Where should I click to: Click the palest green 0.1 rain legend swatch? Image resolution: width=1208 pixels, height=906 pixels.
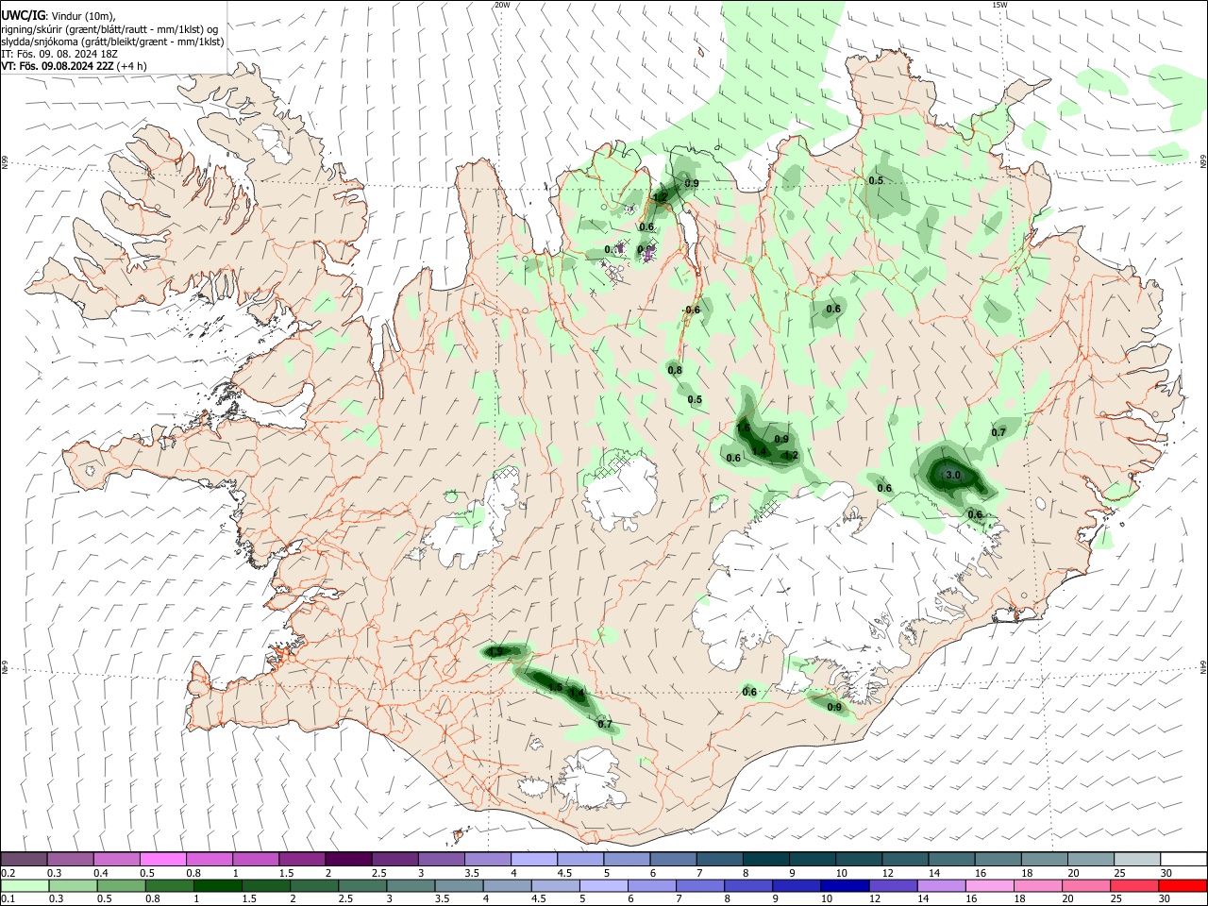(x=25, y=885)
